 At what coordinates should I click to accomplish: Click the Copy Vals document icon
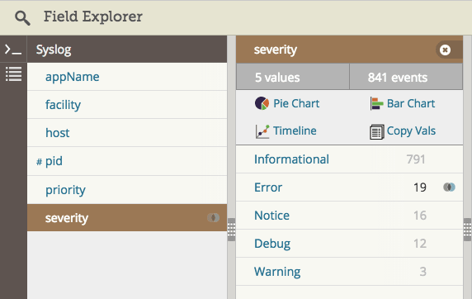coord(376,131)
